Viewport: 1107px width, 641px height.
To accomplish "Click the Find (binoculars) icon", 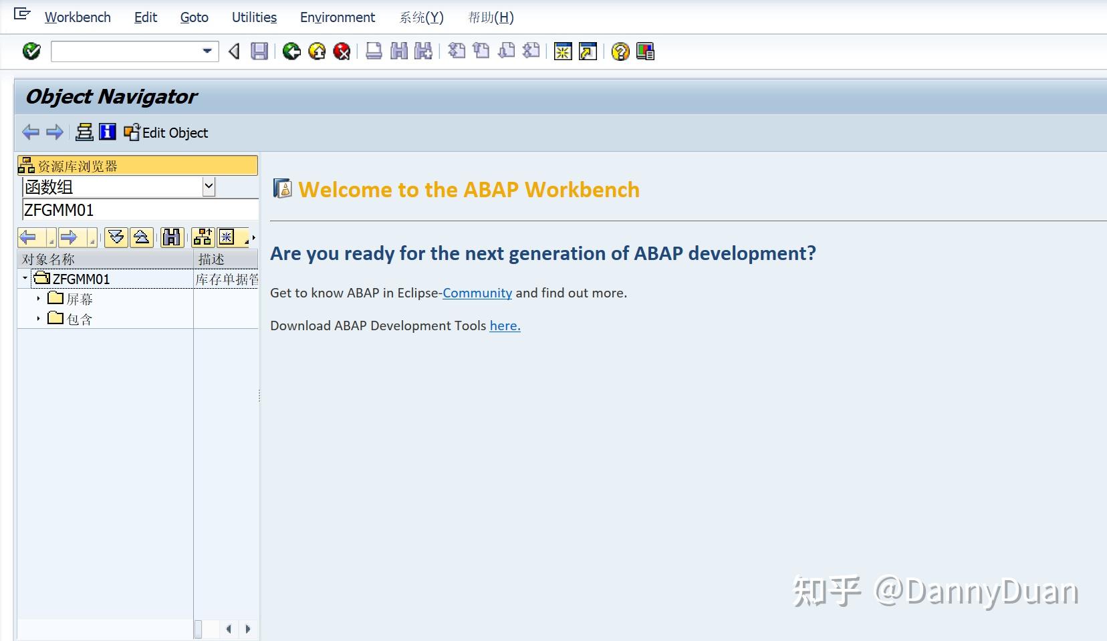I will (x=398, y=51).
